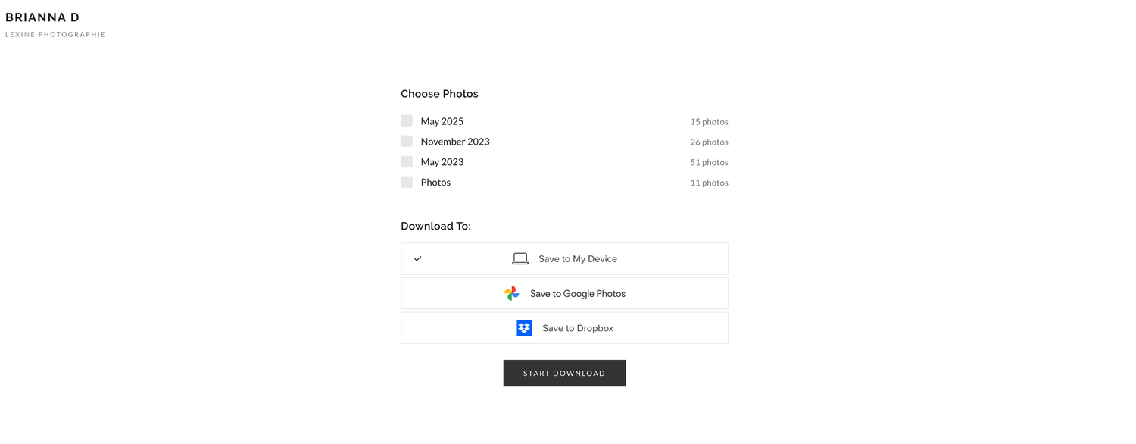Select the Photos album checkbox
Screen dimensions: 1136x444
pos(407,182)
